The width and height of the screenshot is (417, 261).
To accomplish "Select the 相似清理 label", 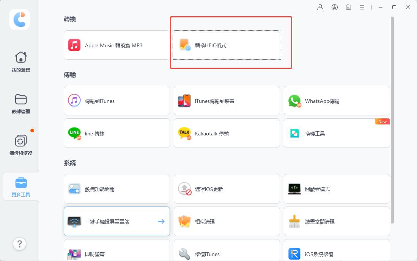I will pos(205,222).
